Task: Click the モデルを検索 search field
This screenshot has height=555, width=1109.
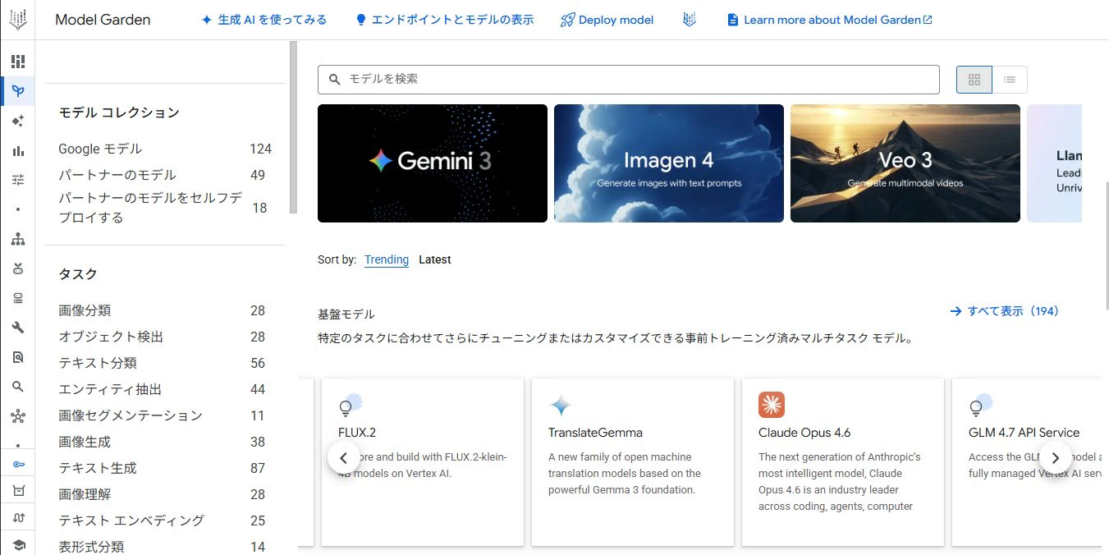Action: pos(629,80)
